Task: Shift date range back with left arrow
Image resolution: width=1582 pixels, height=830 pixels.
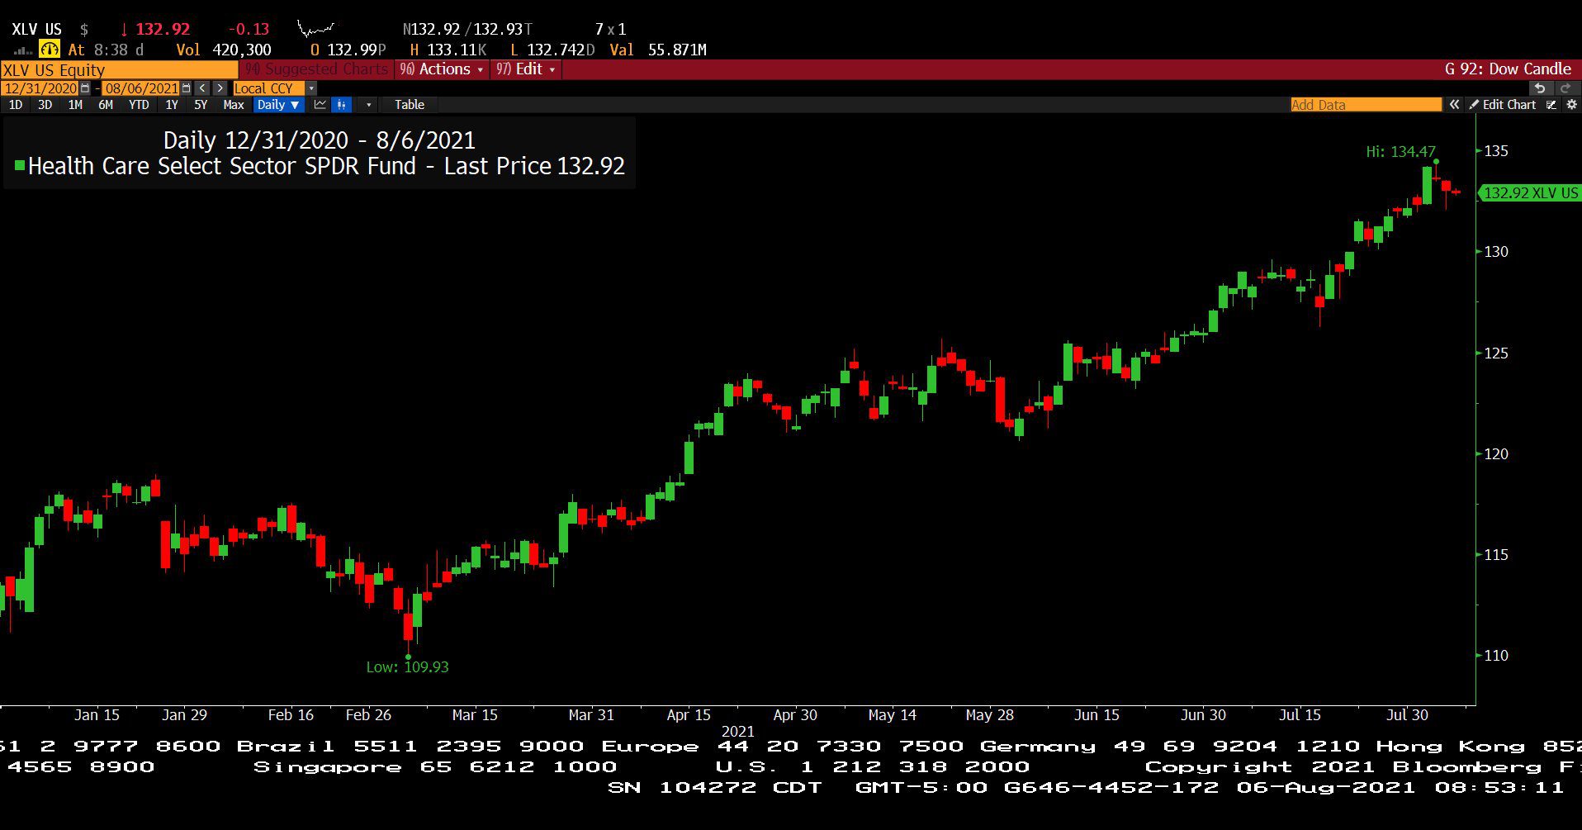Action: [202, 88]
